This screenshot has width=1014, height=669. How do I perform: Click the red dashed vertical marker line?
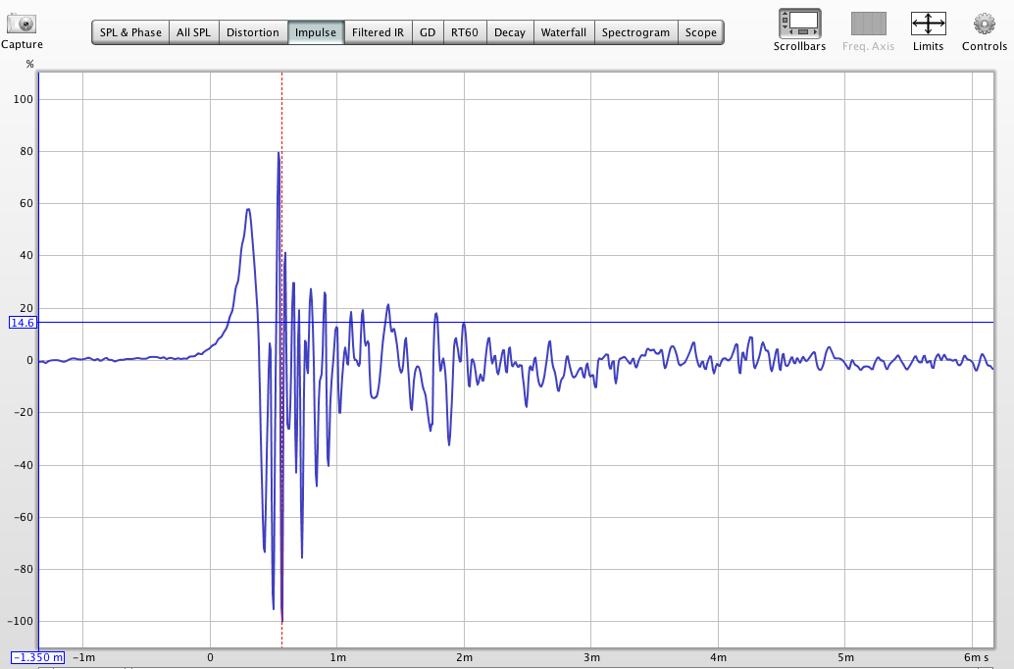(282, 359)
